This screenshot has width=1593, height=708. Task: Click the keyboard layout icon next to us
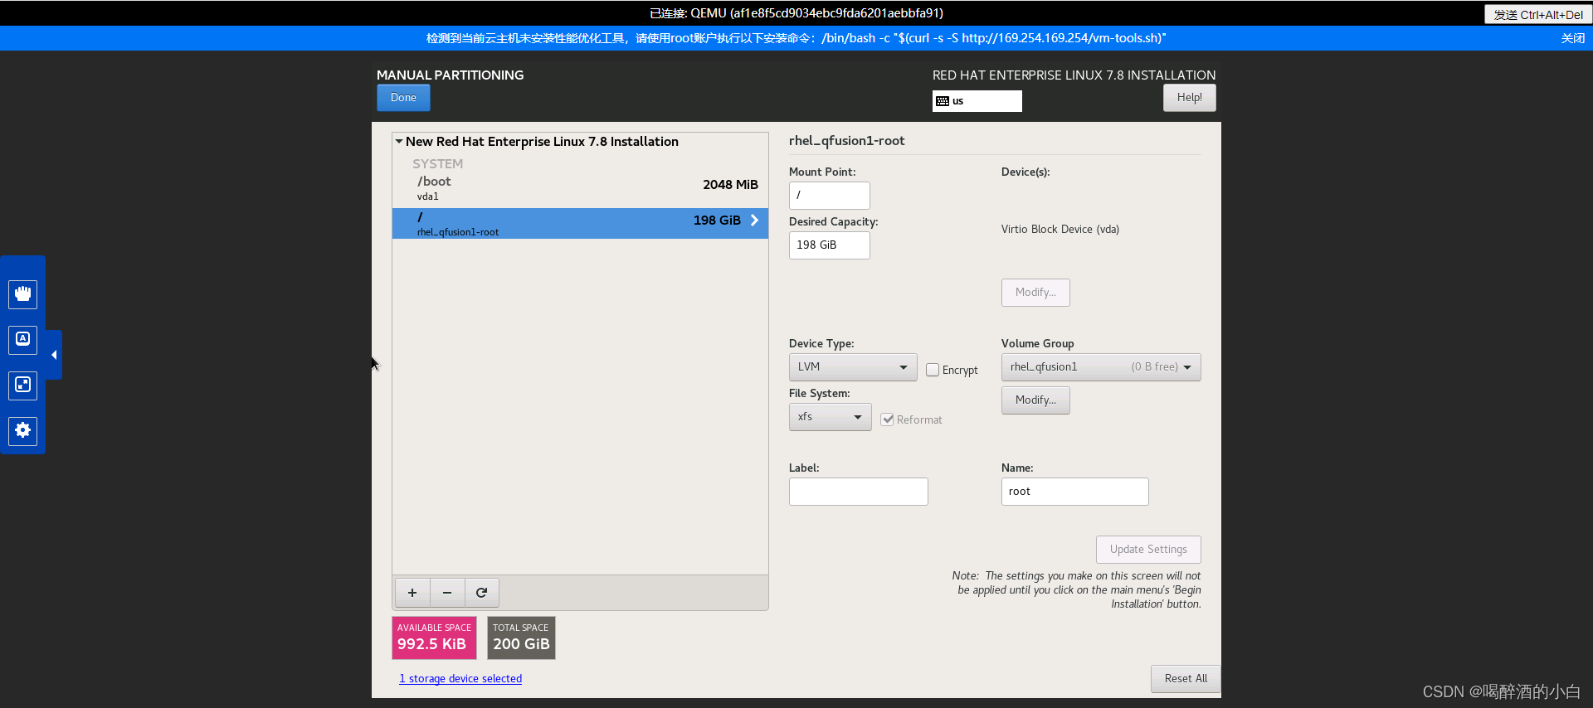tap(943, 101)
